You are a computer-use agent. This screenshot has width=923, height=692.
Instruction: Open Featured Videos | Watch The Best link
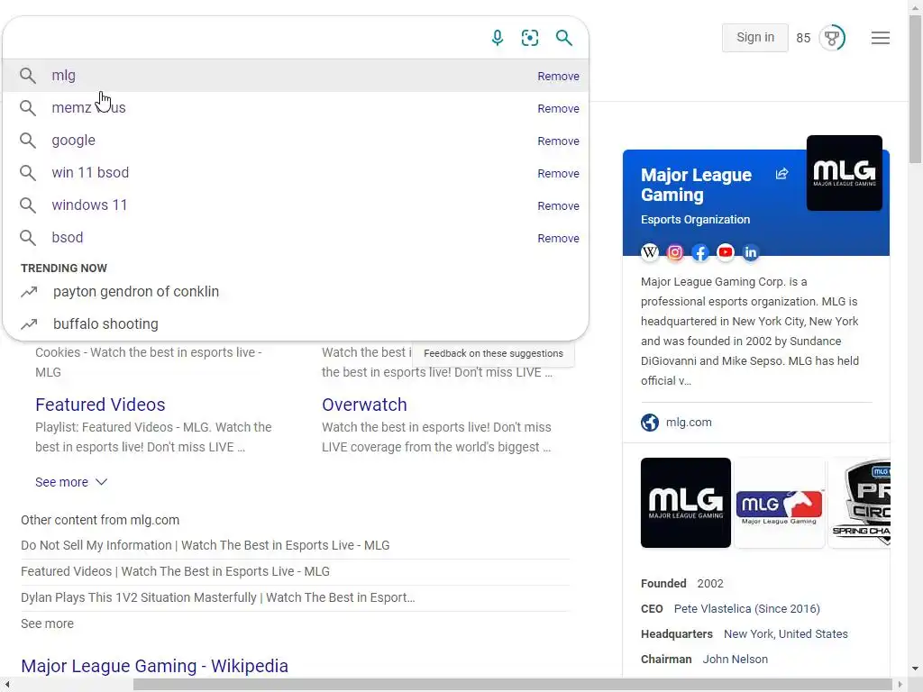(x=175, y=571)
